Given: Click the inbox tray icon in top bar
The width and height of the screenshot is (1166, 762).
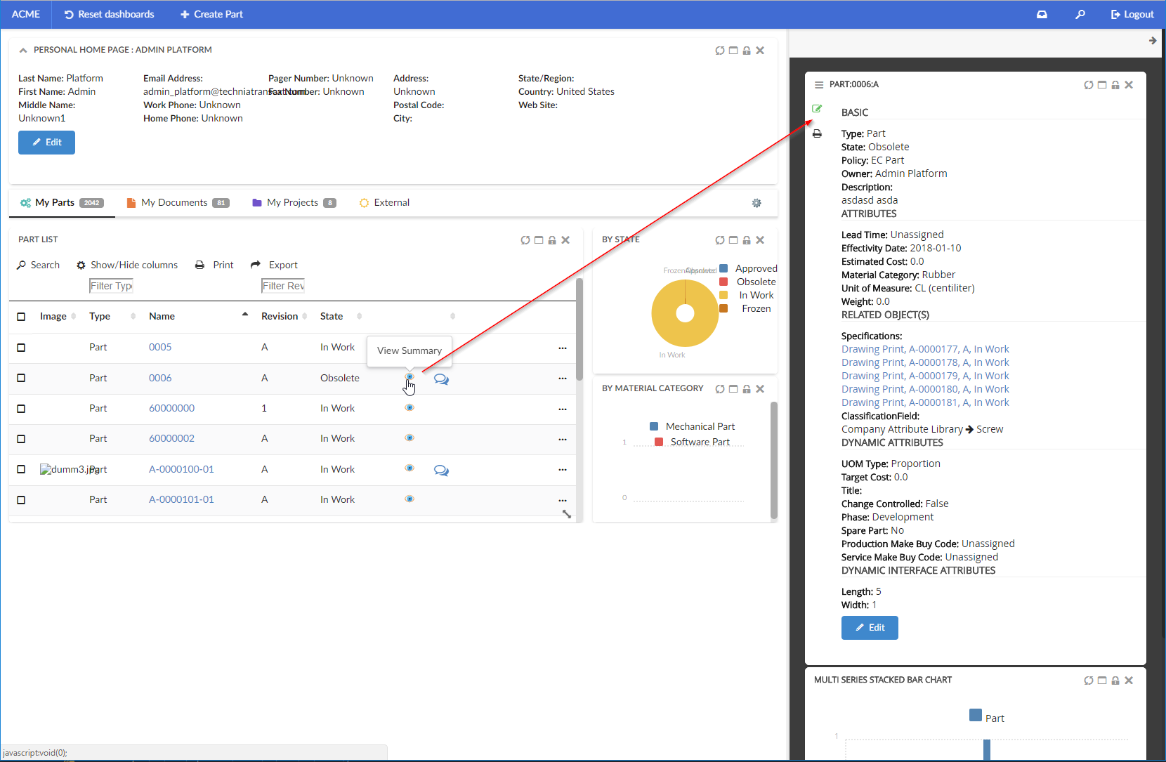Looking at the screenshot, I should [1042, 14].
